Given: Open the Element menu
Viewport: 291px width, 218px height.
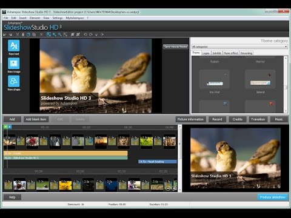Looking at the screenshot, I should coord(35,18).
